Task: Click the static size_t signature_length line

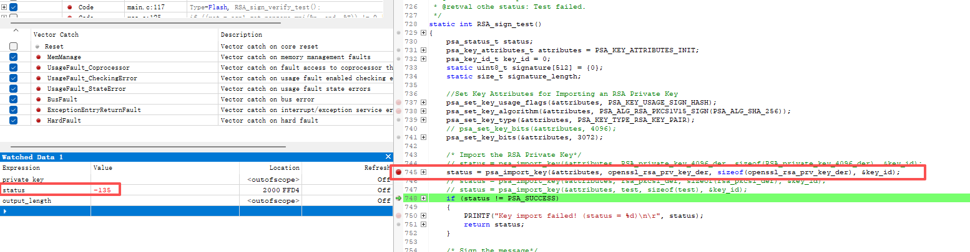Action: 513,76
